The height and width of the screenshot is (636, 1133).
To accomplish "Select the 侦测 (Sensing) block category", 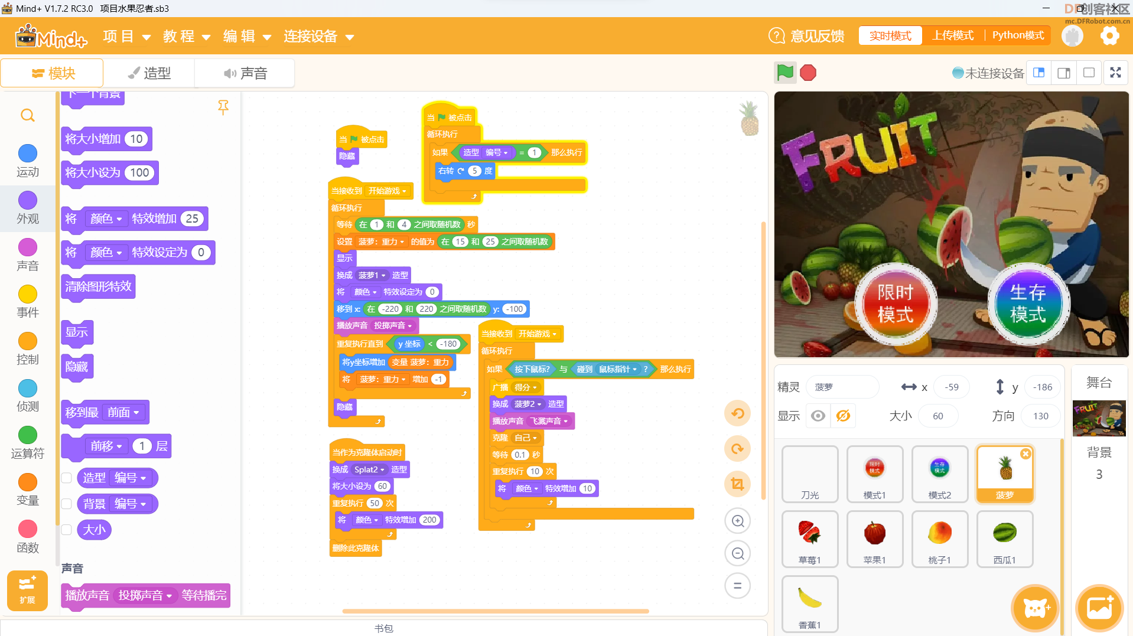I will tap(28, 396).
